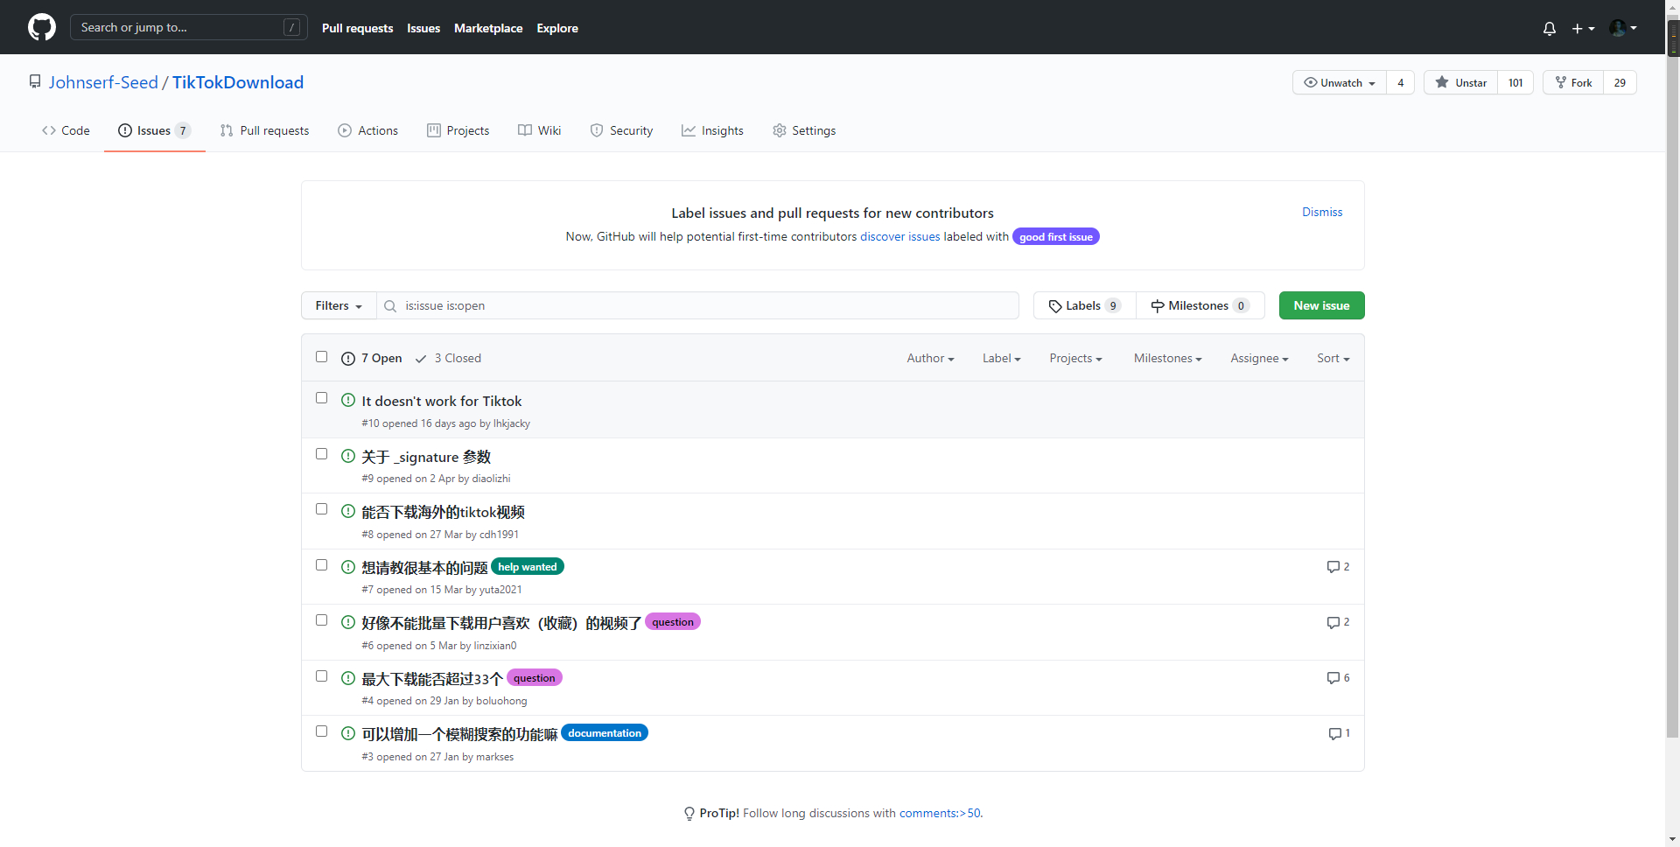Open the TikTokDownload repository link
1680x847 pixels.
point(238,82)
